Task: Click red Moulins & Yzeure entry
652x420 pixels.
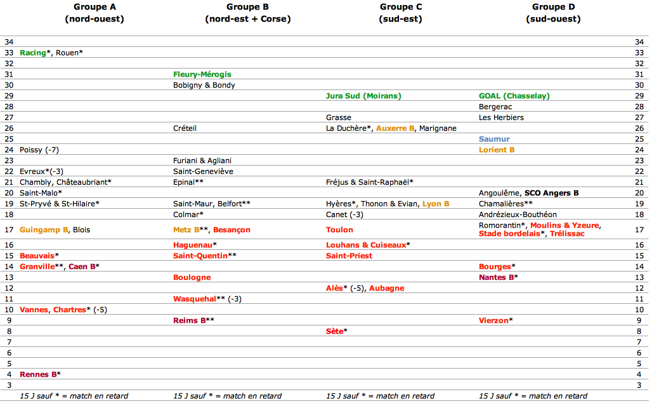Action: point(564,225)
